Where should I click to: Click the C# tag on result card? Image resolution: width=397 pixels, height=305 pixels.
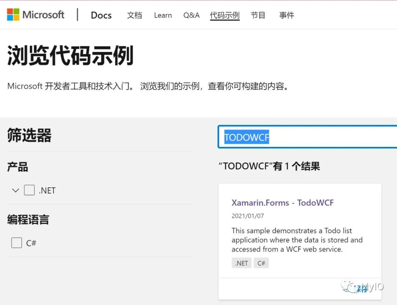tap(261, 263)
